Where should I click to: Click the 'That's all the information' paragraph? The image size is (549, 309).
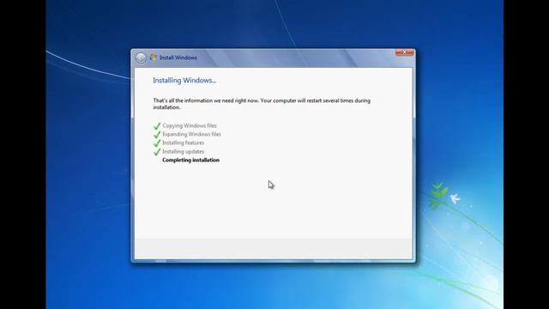(262, 104)
